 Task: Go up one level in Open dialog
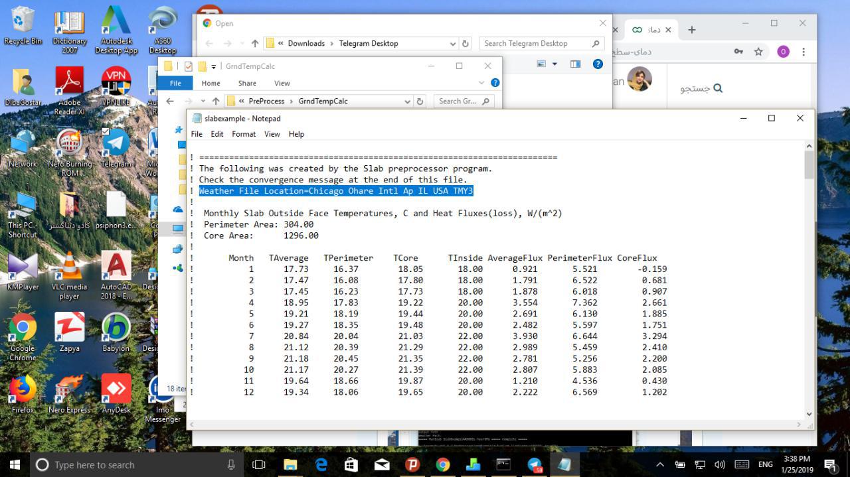click(255, 44)
